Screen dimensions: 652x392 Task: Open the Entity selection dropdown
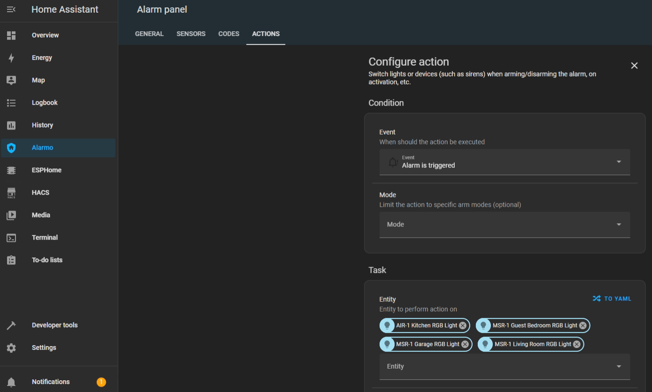pyautogui.click(x=505, y=367)
